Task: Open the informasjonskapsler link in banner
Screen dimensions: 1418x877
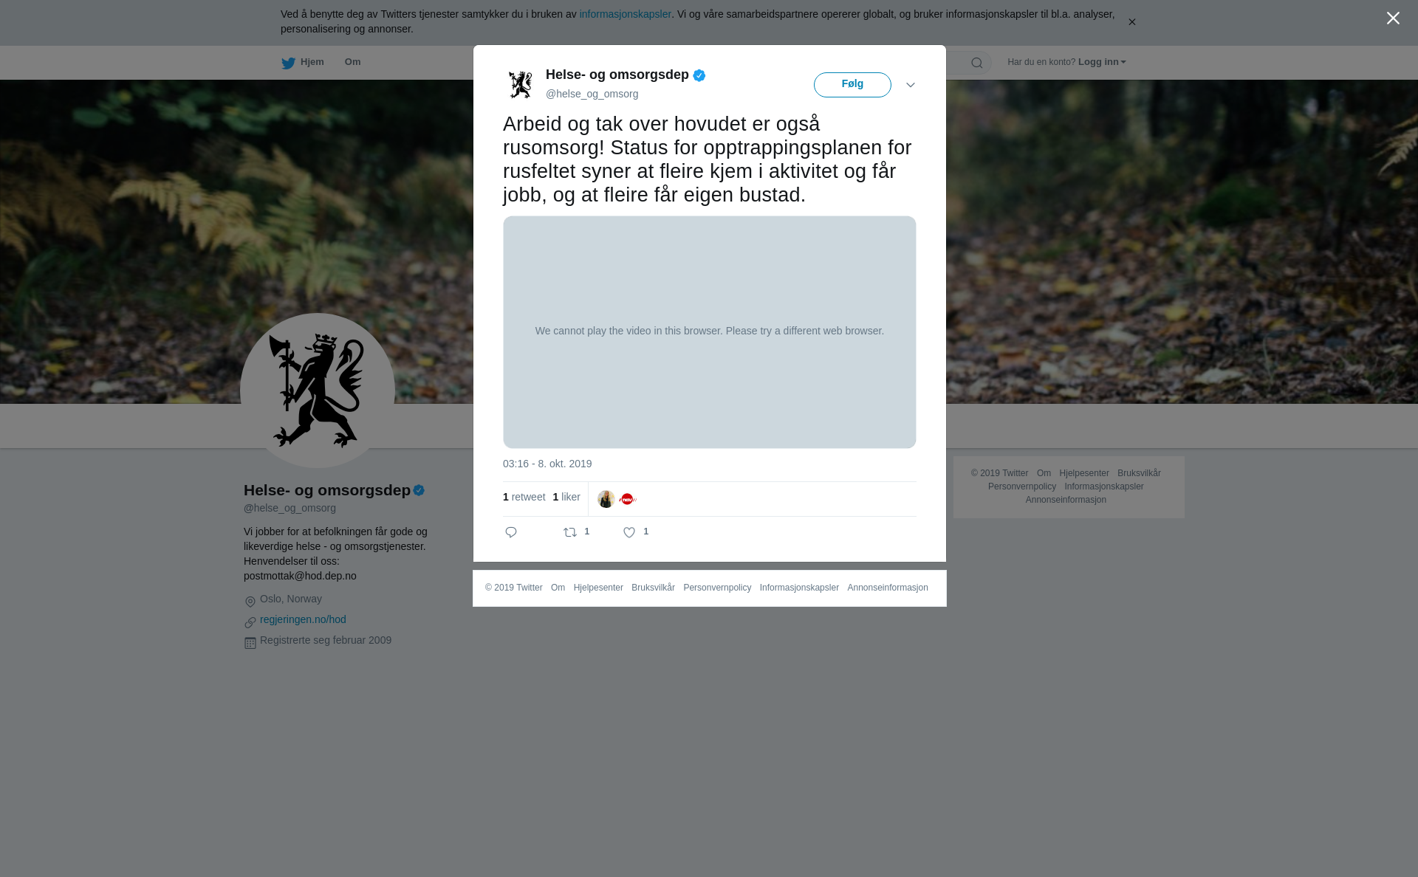Action: 625,14
